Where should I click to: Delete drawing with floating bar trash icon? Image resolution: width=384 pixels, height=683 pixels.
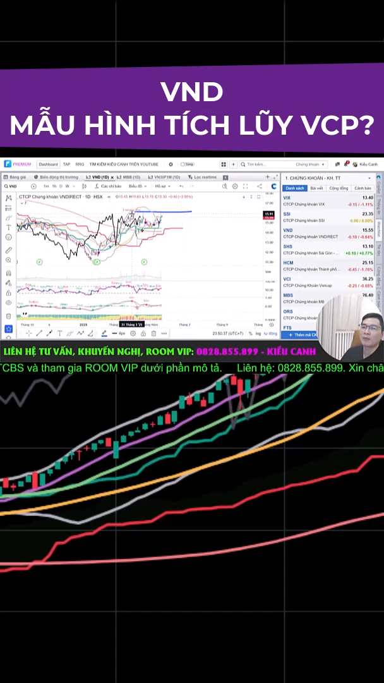click(153, 333)
